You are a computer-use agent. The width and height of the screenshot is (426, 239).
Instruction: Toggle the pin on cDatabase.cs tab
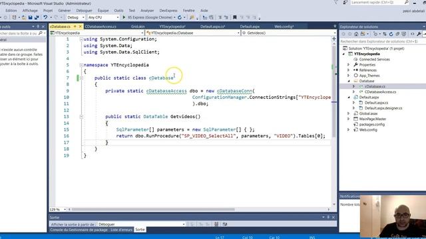tap(75, 27)
